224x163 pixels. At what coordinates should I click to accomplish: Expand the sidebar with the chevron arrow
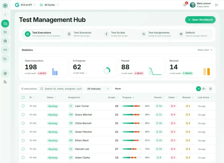tap(5, 15)
